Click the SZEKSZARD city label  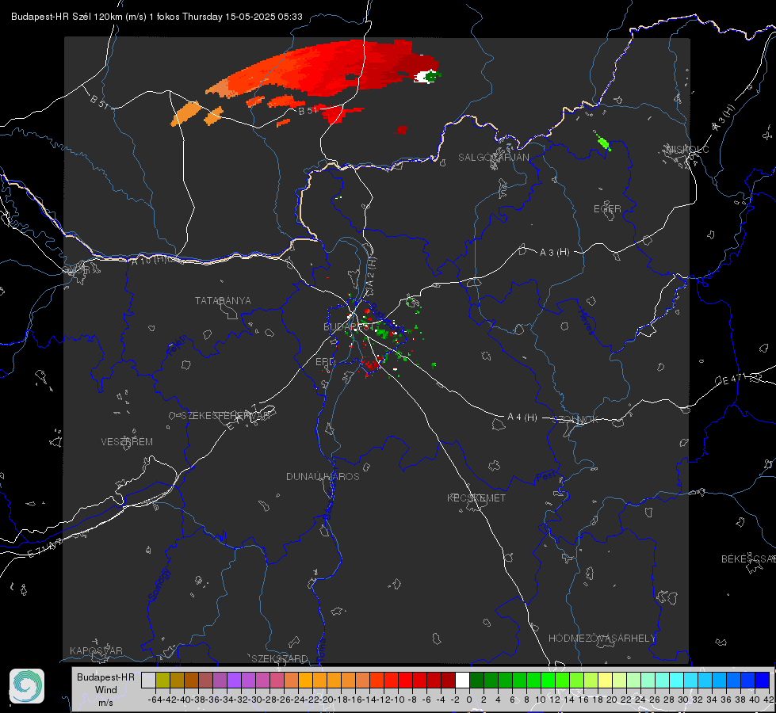point(280,658)
